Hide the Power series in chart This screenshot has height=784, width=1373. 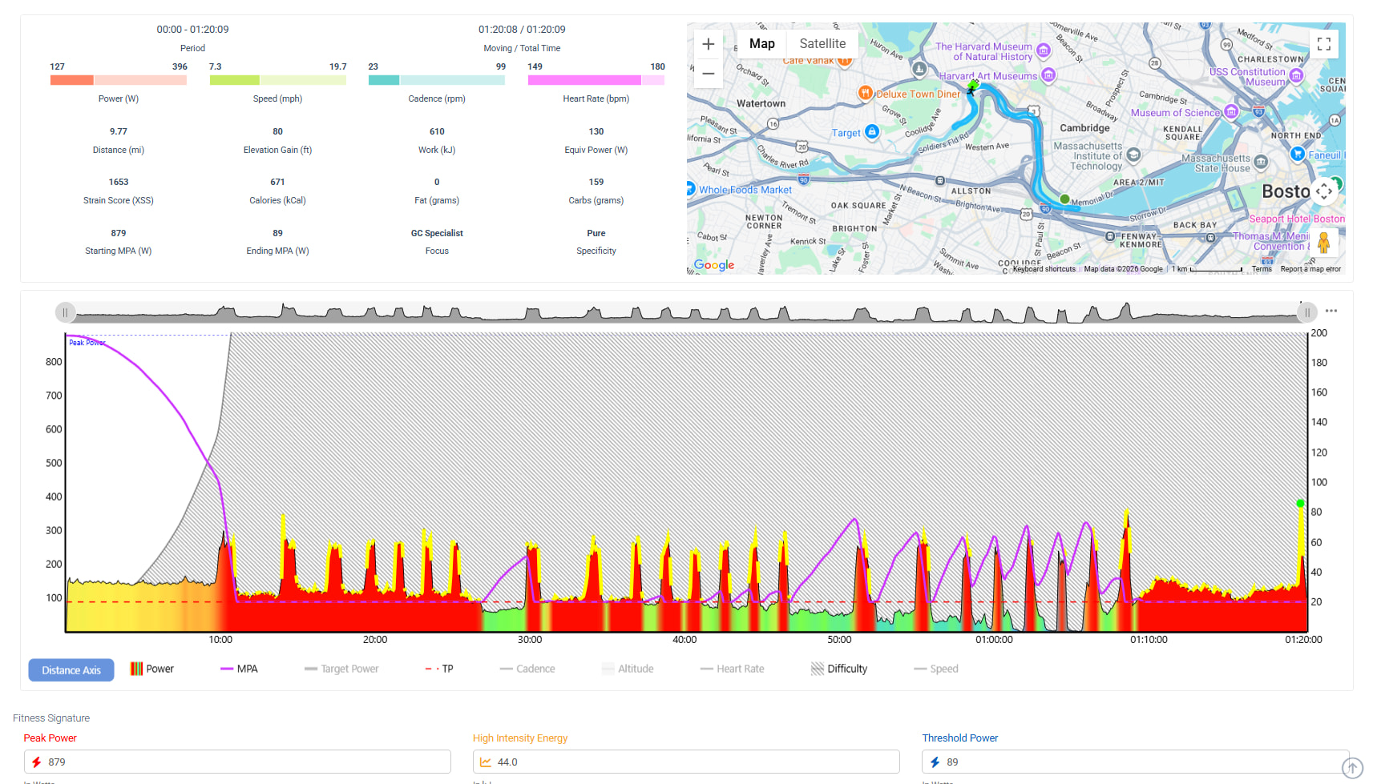[x=152, y=669]
